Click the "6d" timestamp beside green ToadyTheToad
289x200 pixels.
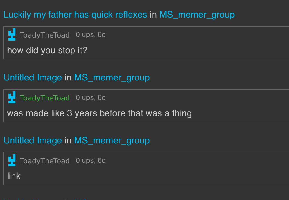pos(102,98)
